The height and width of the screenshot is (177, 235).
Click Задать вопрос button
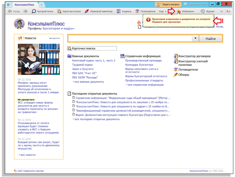tap(168, 5)
